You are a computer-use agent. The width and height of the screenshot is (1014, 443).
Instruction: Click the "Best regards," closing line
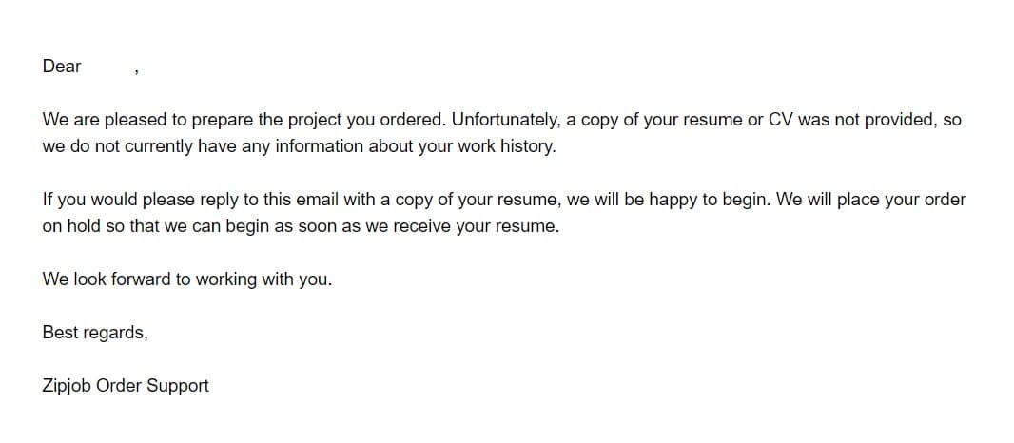click(x=95, y=333)
